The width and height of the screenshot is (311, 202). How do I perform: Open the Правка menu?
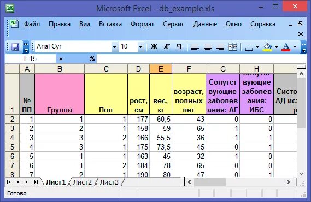60,24
